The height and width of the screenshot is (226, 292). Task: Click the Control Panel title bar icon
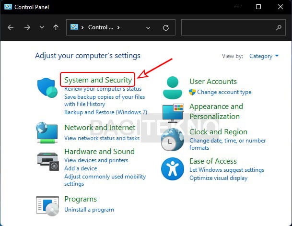[x=8, y=7]
